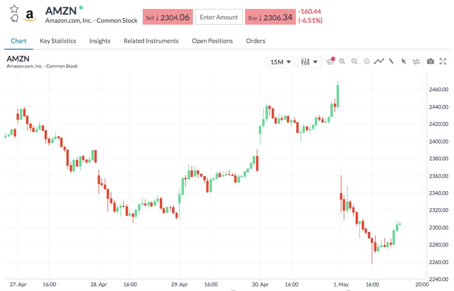Click the 30. Apr date axis label
454x291 pixels.
[x=260, y=285]
